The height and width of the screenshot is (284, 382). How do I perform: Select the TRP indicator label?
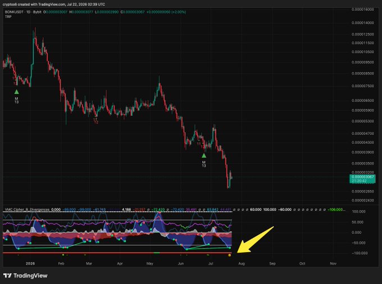pyautogui.click(x=8, y=17)
